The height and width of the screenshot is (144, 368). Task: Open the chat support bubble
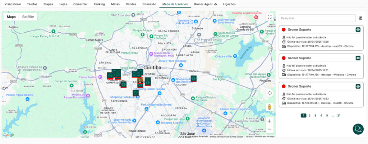click(x=358, y=129)
